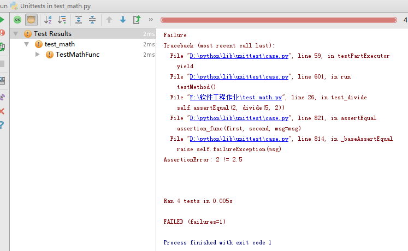Image resolution: width=408 pixels, height=251 pixels.
Task: Go to previous failed test up arrow
Action: (x=109, y=20)
